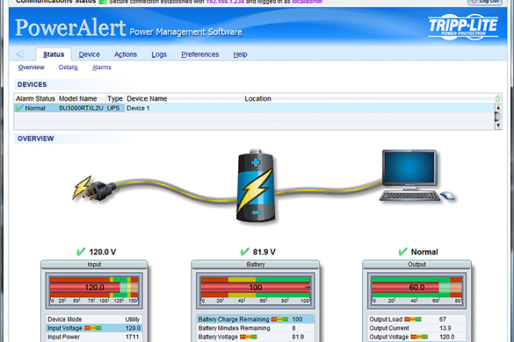The width and height of the screenshot is (514, 342).
Task: Select the Battery Voltage row
Action: tap(256, 337)
